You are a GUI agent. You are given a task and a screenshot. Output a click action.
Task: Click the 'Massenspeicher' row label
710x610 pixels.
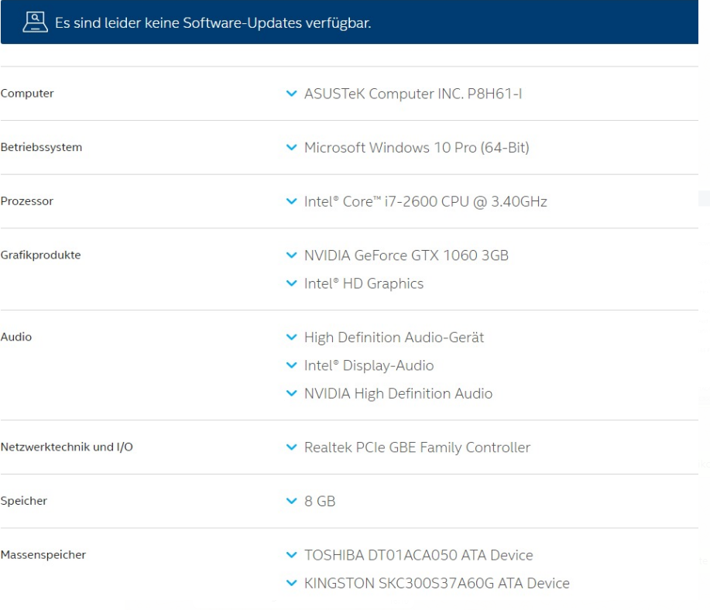(43, 555)
